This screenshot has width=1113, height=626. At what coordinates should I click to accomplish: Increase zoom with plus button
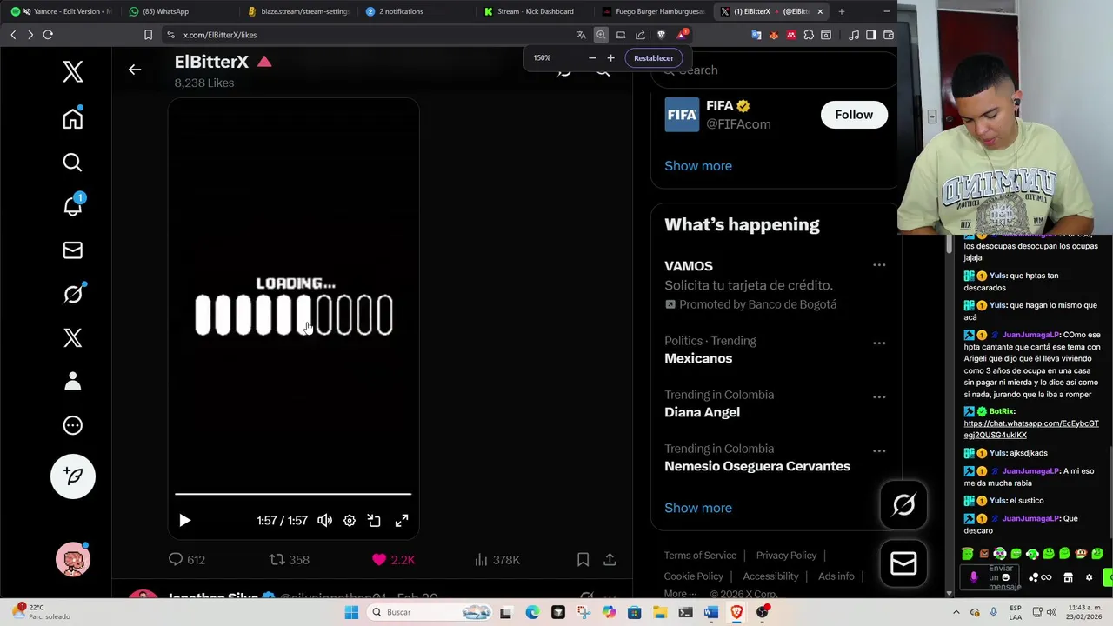[x=610, y=58]
